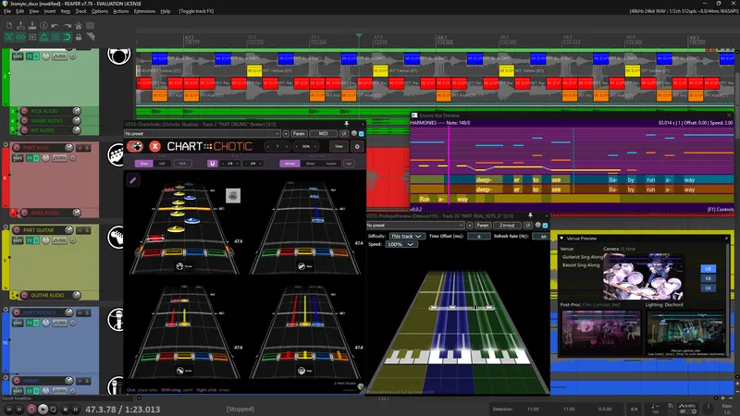The width and height of the screenshot is (740, 416).
Task: Click Refresh Rate input field
Action: (542, 237)
